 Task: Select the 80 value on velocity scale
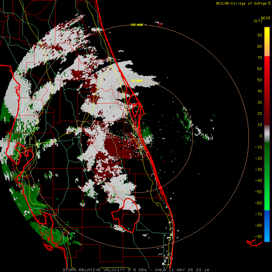tap(260, 47)
